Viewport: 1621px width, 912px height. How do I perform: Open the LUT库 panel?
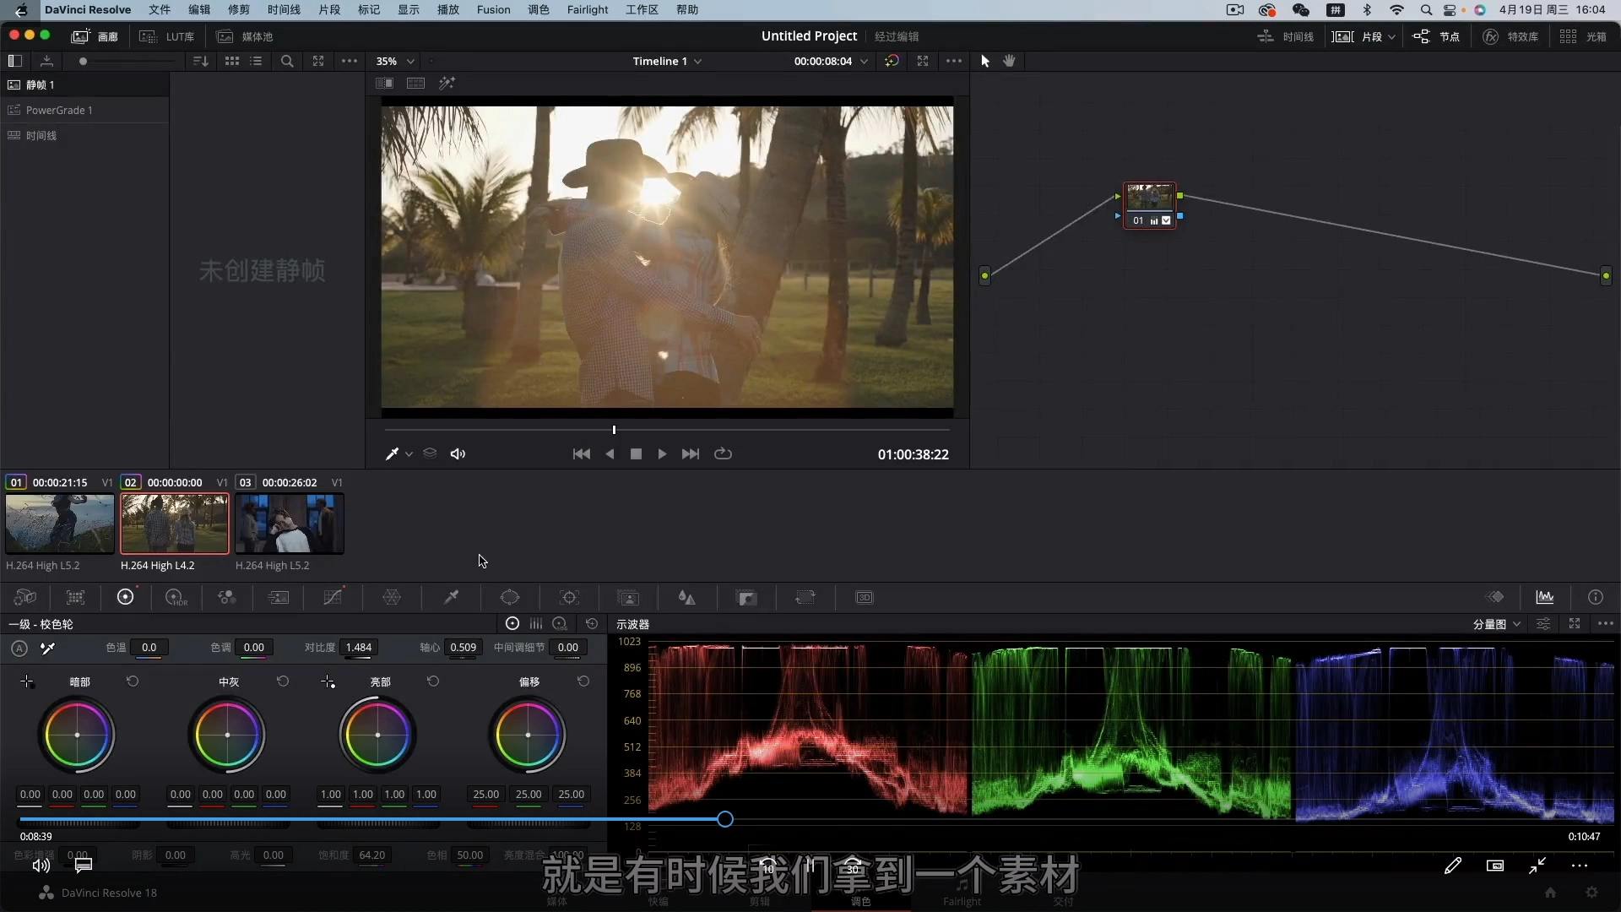coord(167,36)
